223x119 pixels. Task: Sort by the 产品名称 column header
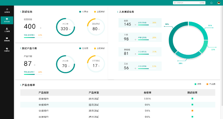(44, 93)
